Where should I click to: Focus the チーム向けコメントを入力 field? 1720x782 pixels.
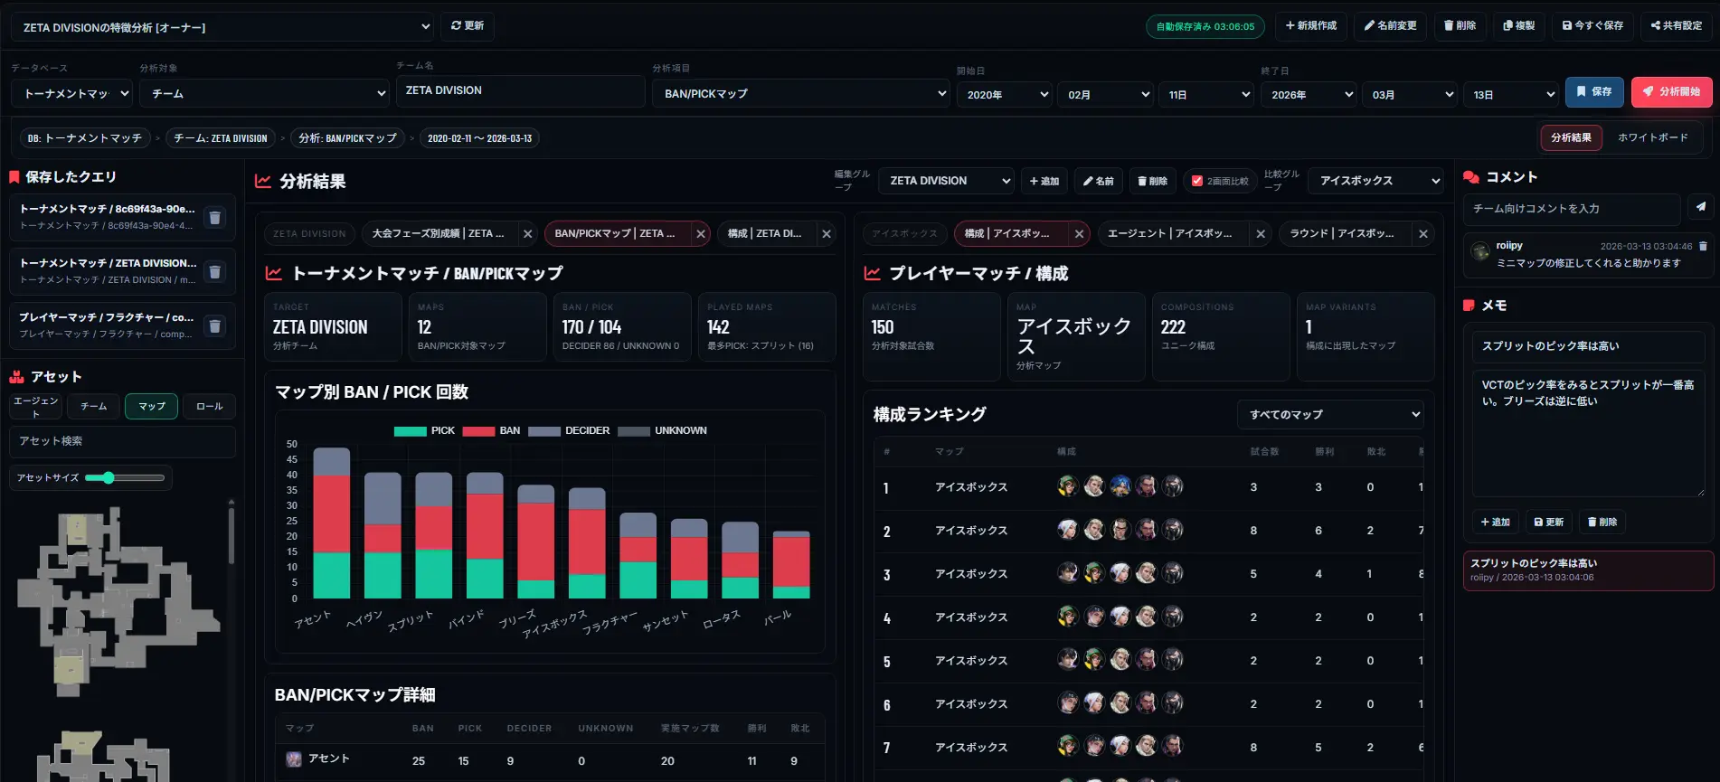[1572, 209]
